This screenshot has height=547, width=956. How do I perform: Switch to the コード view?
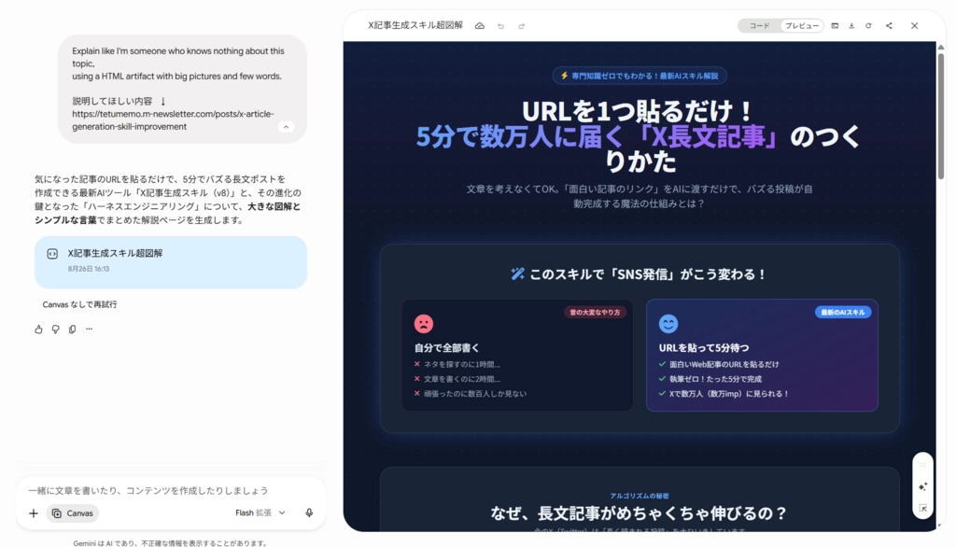(x=759, y=25)
